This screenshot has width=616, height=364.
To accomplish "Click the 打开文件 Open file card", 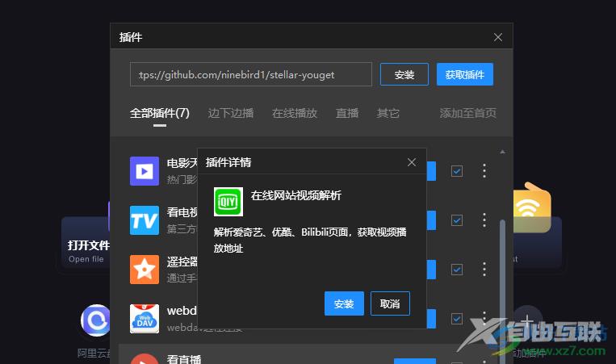I will pyautogui.click(x=86, y=242).
